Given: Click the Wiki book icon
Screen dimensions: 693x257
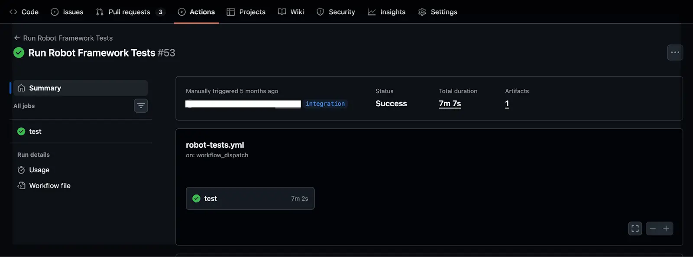Looking at the screenshot, I should tap(282, 12).
